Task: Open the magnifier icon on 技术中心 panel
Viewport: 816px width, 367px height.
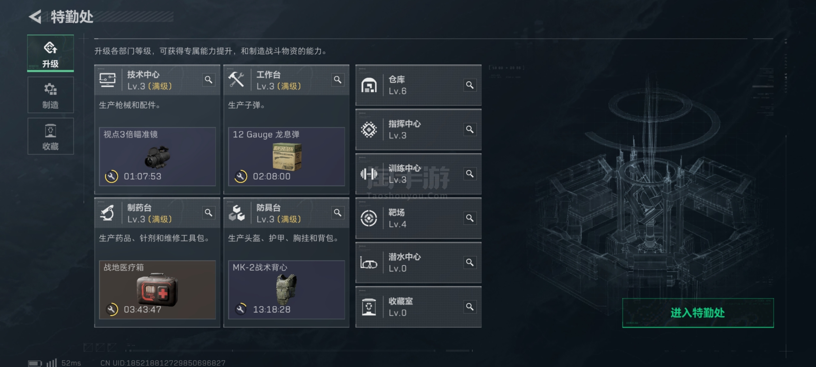Action: tap(208, 80)
